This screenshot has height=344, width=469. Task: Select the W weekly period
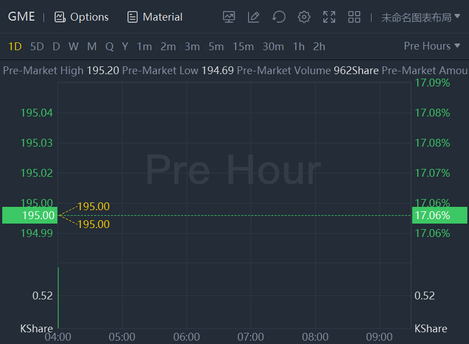tap(74, 47)
